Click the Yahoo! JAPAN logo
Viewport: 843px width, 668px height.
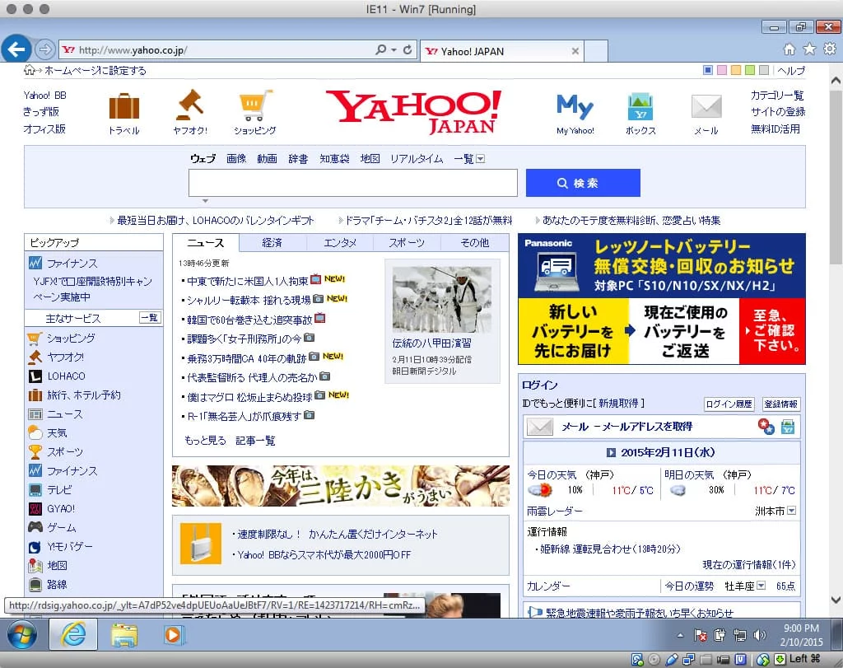(x=413, y=112)
